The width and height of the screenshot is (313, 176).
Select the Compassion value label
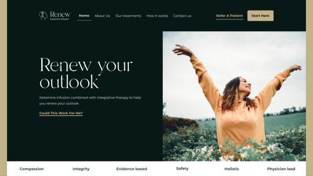point(32,169)
